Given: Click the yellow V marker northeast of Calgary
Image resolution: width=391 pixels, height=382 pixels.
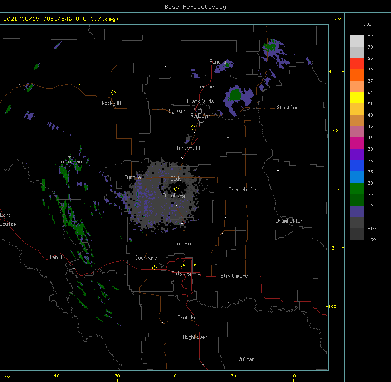Looking at the screenshot, I should (195, 265).
